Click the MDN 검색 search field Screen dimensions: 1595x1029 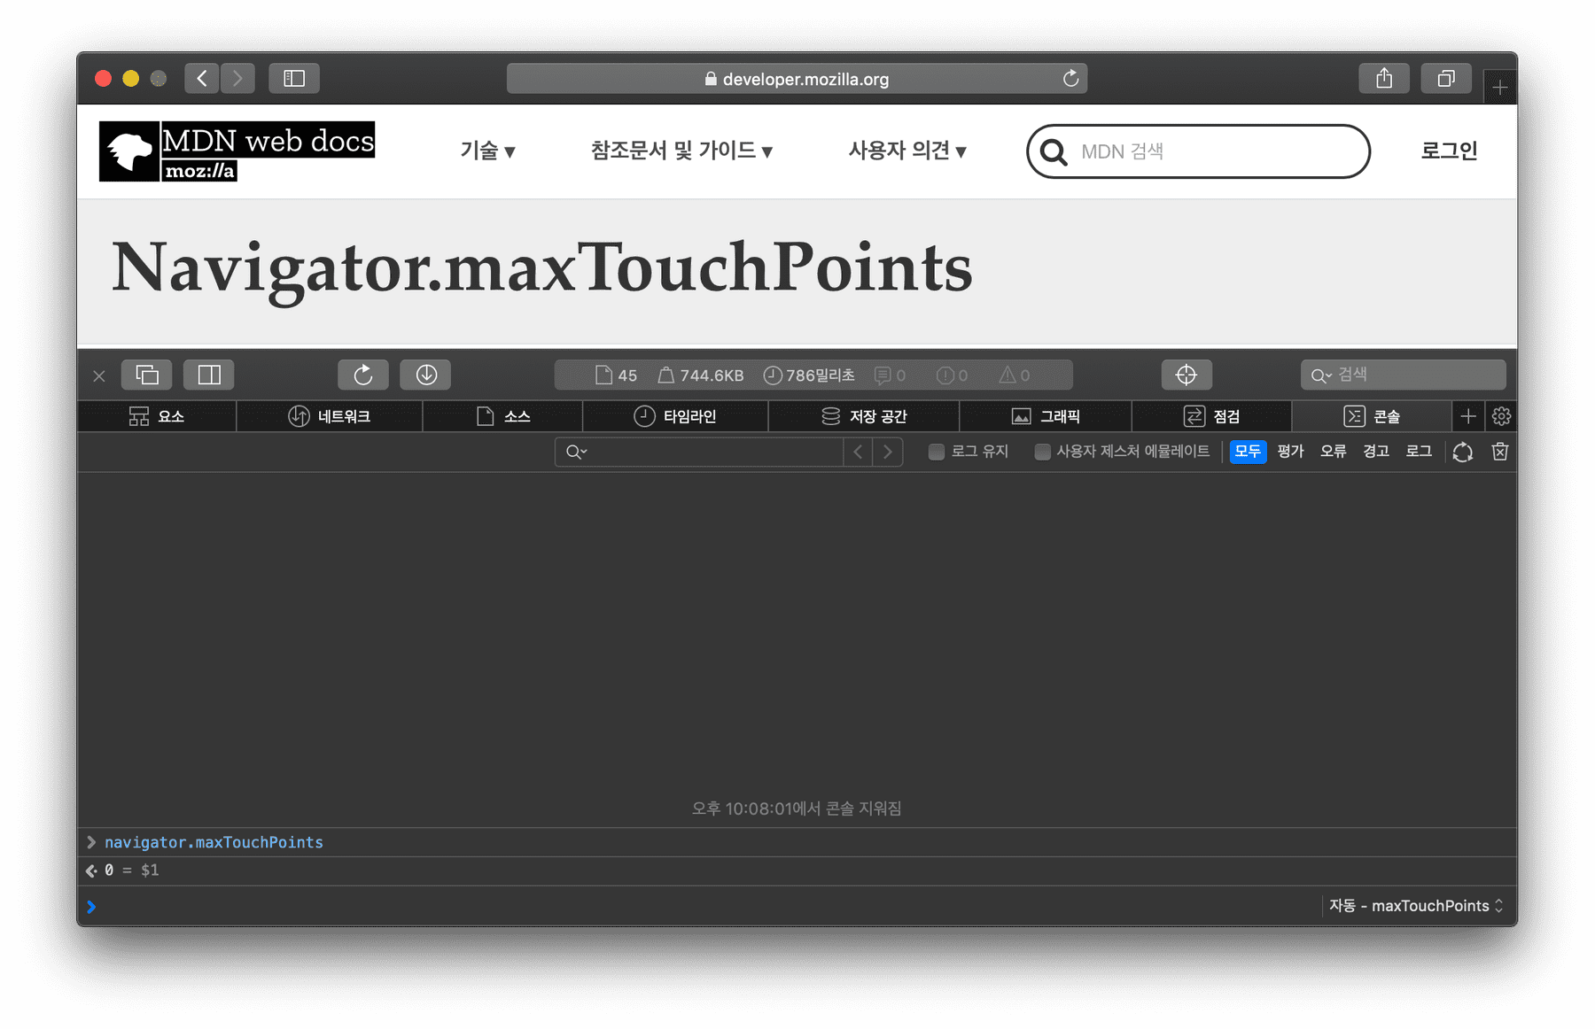click(x=1214, y=151)
